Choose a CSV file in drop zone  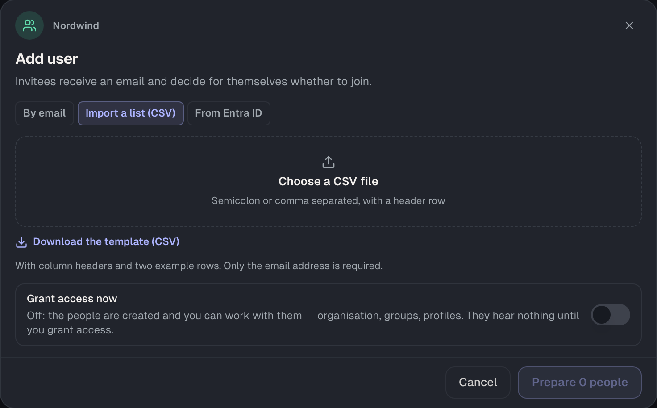pyautogui.click(x=328, y=182)
